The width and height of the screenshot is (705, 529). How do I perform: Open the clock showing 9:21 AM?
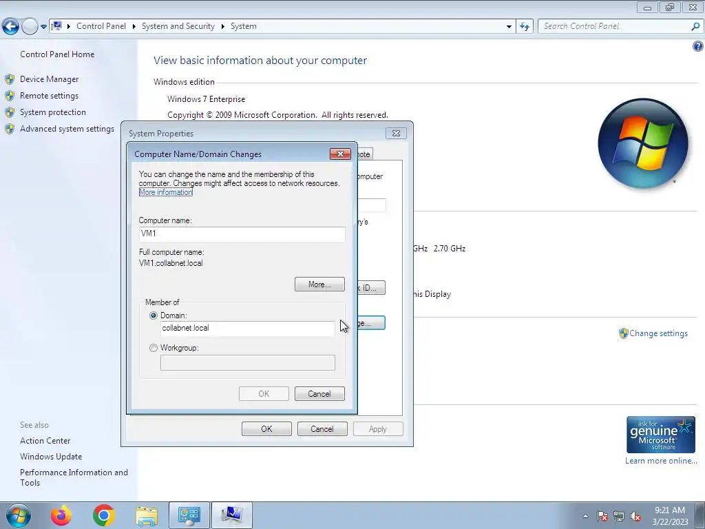670,516
